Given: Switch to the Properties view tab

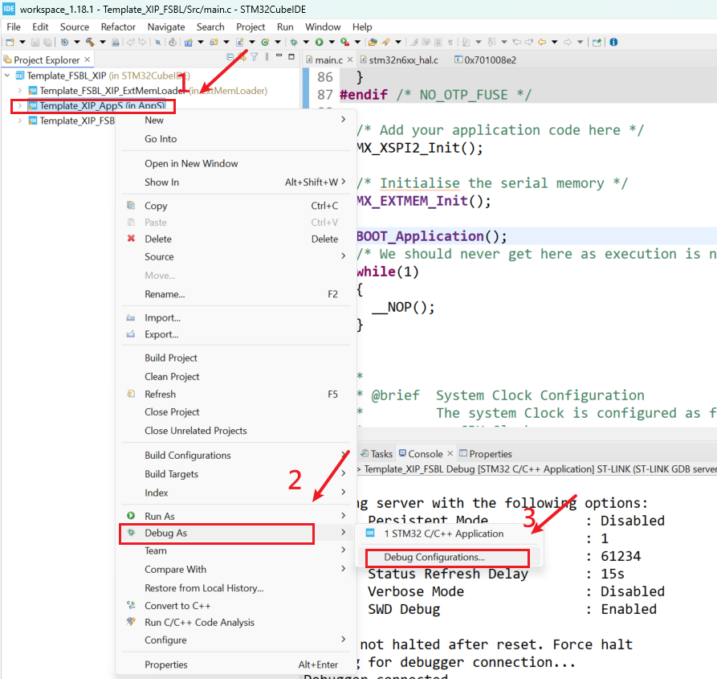Looking at the screenshot, I should tap(485, 454).
